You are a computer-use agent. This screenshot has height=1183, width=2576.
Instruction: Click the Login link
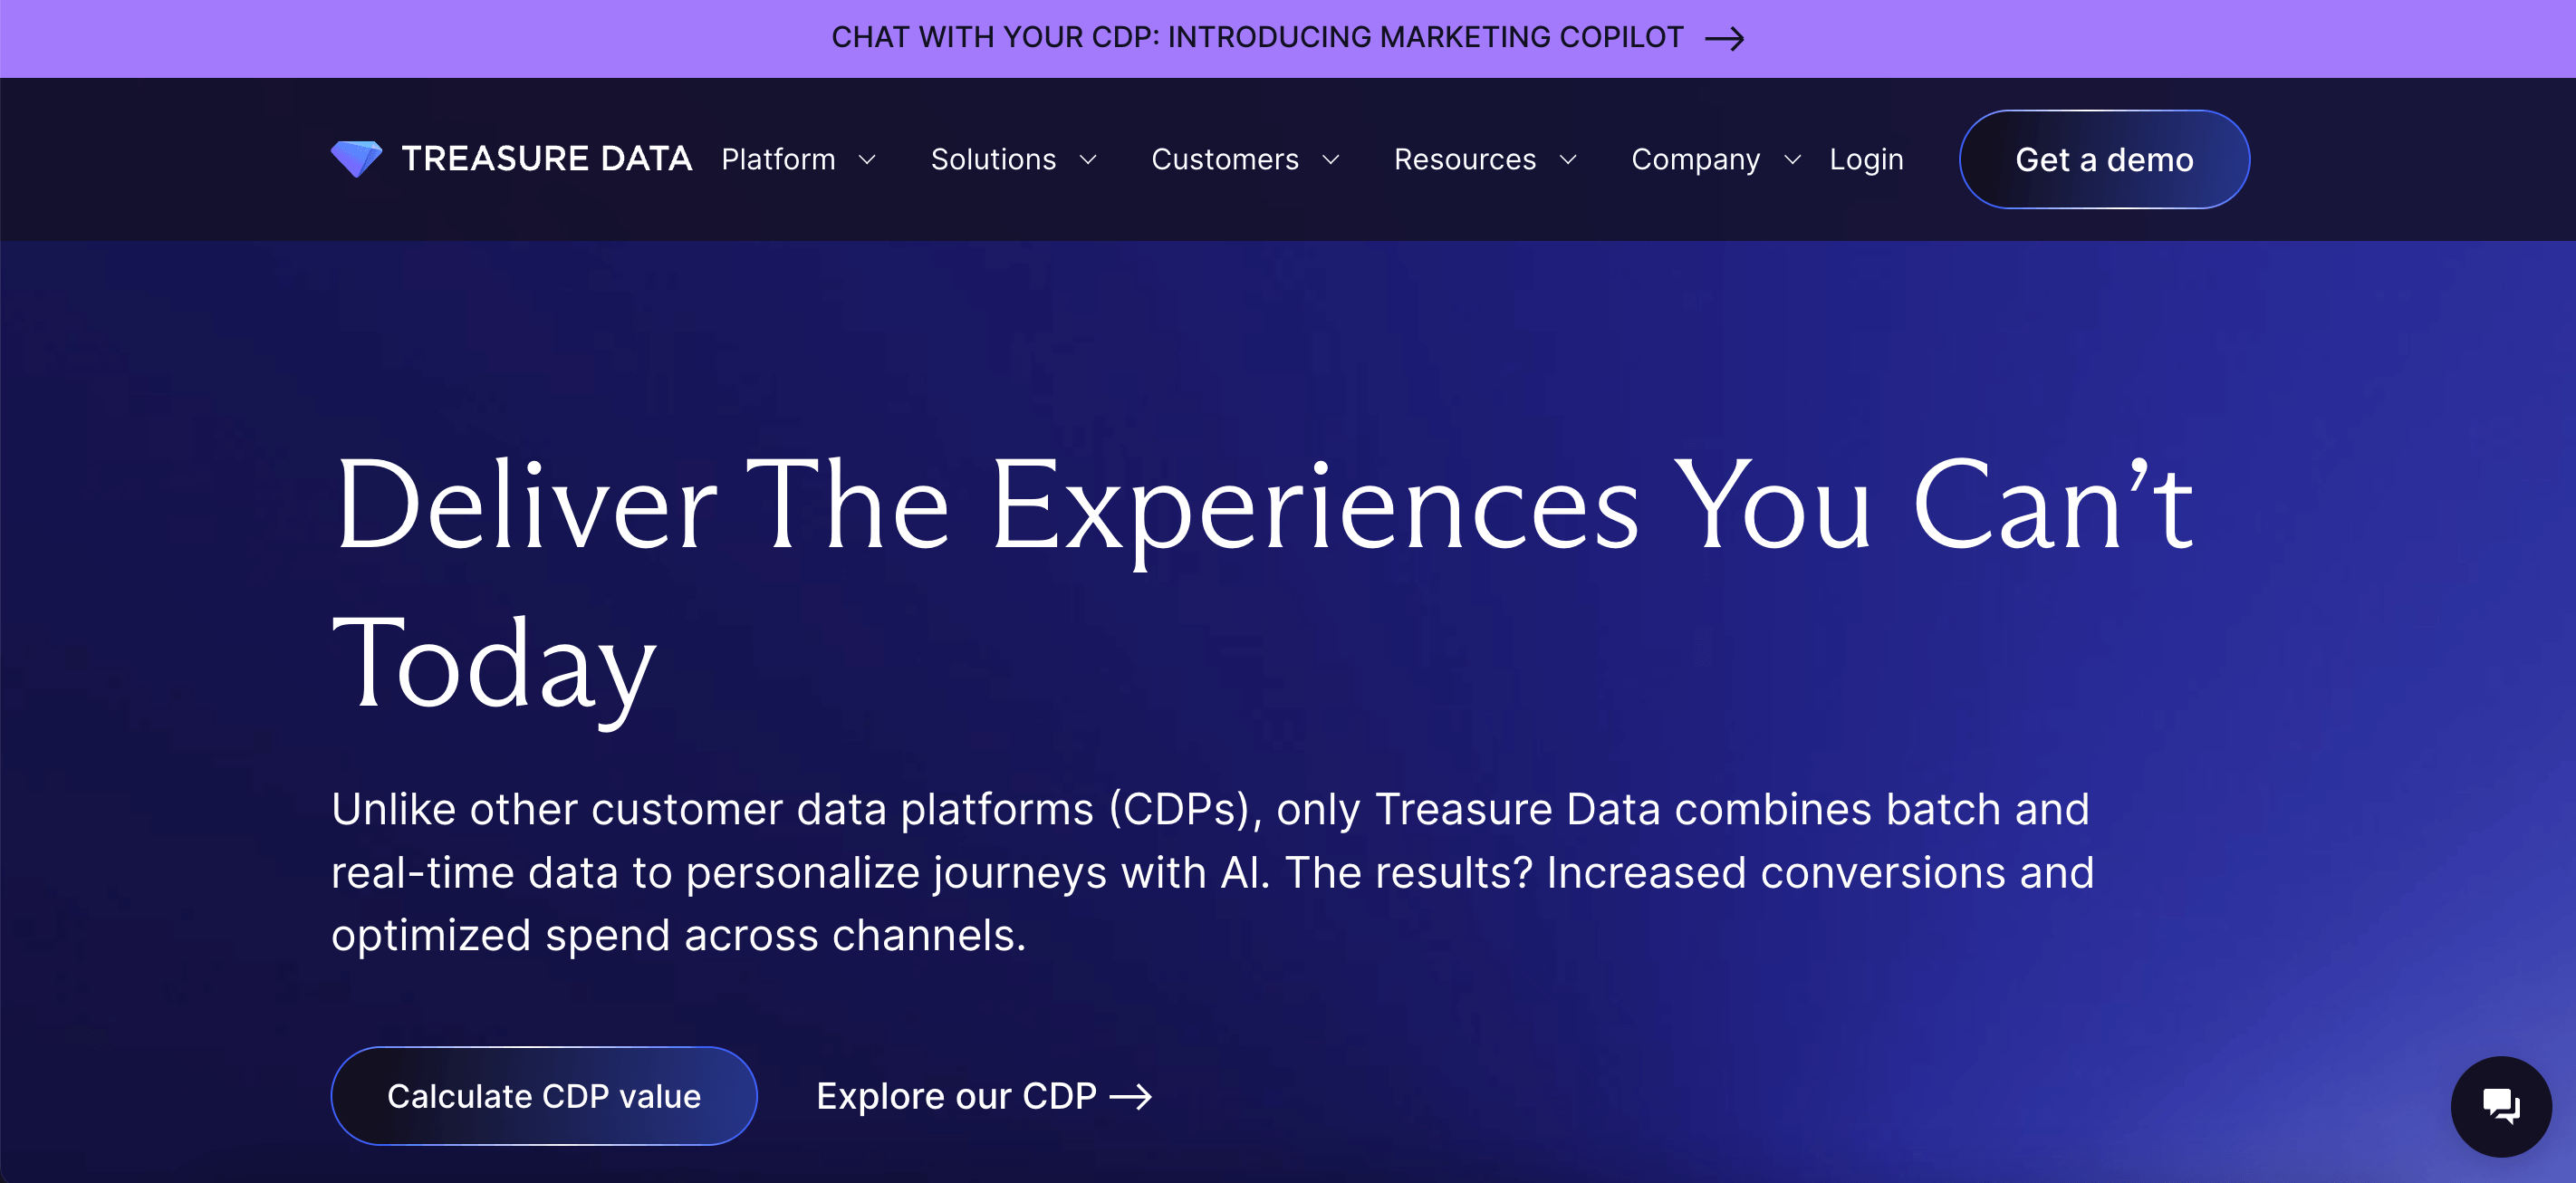[x=1866, y=159]
